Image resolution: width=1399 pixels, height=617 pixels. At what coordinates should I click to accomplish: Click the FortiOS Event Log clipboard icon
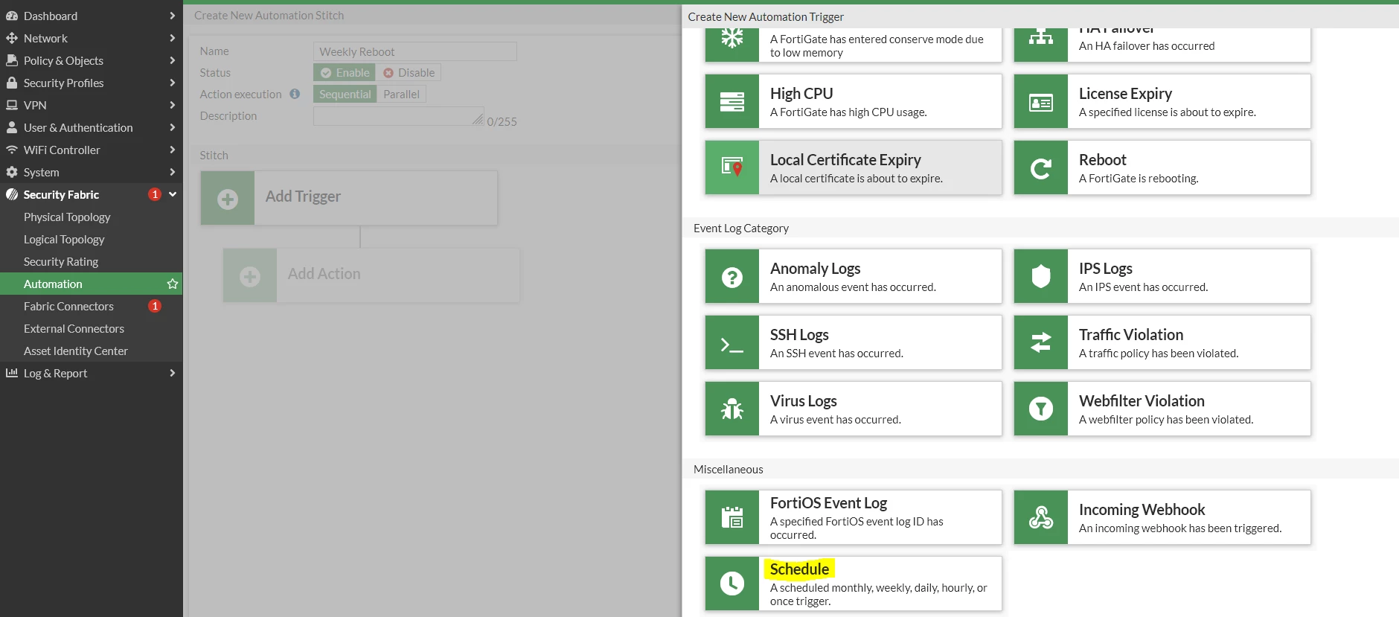click(732, 517)
